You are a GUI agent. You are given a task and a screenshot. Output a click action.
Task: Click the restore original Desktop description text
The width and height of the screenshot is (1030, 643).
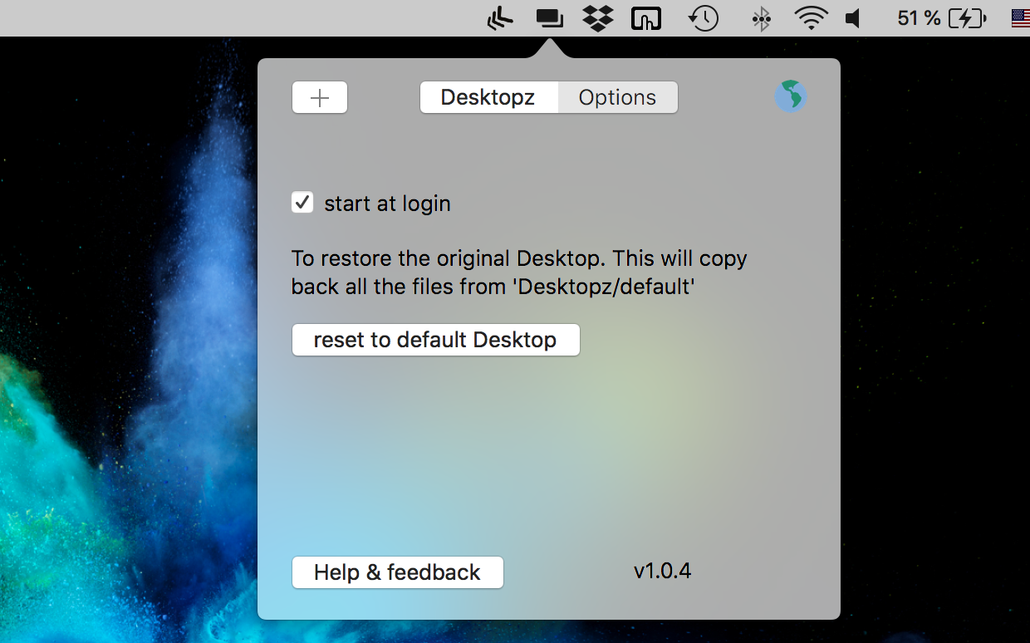click(519, 272)
